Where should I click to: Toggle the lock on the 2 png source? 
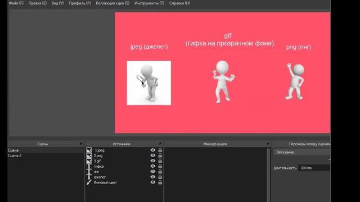[160, 155]
